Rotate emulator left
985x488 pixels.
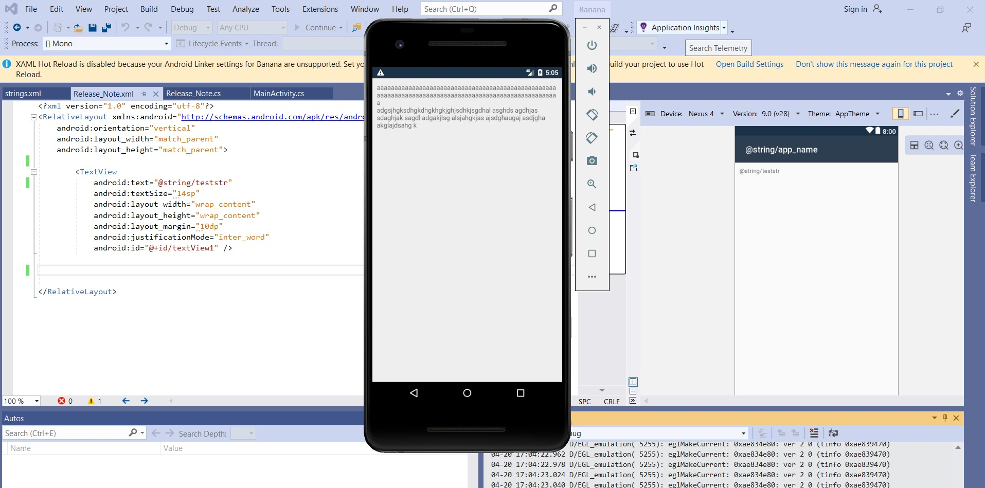coord(592,114)
